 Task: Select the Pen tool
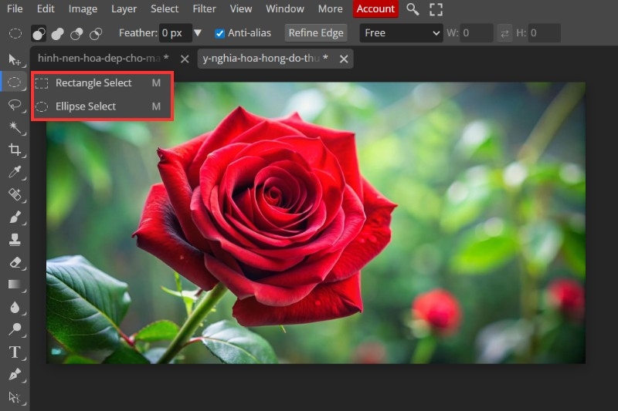(x=15, y=374)
